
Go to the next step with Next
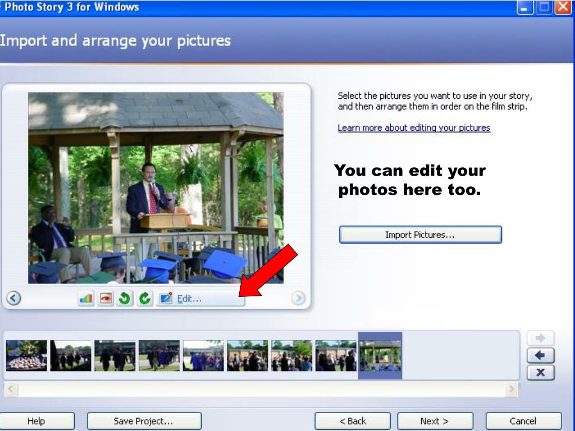coord(435,421)
